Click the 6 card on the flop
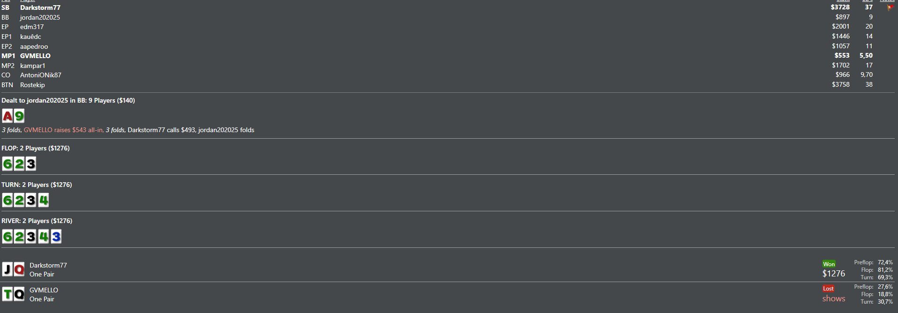This screenshot has height=313, width=898. click(x=8, y=164)
